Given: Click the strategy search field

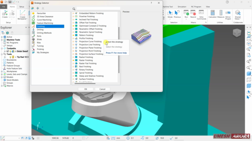Looking at the screenshot, I should pos(98,9).
